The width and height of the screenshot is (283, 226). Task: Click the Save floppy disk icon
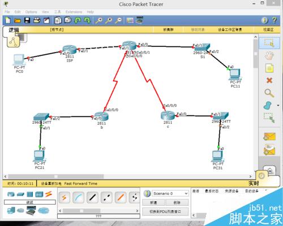(27, 20)
